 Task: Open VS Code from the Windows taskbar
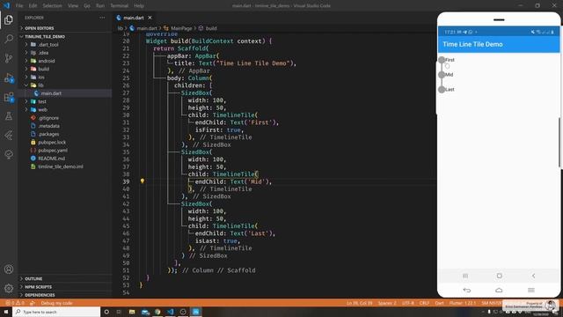[170, 312]
